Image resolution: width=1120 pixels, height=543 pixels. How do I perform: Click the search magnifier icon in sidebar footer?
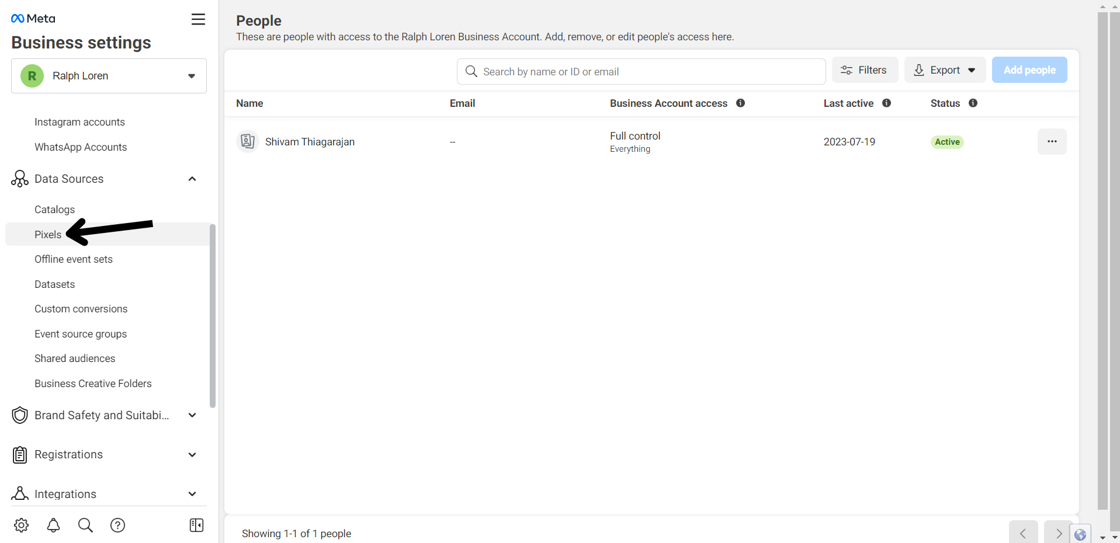point(85,525)
